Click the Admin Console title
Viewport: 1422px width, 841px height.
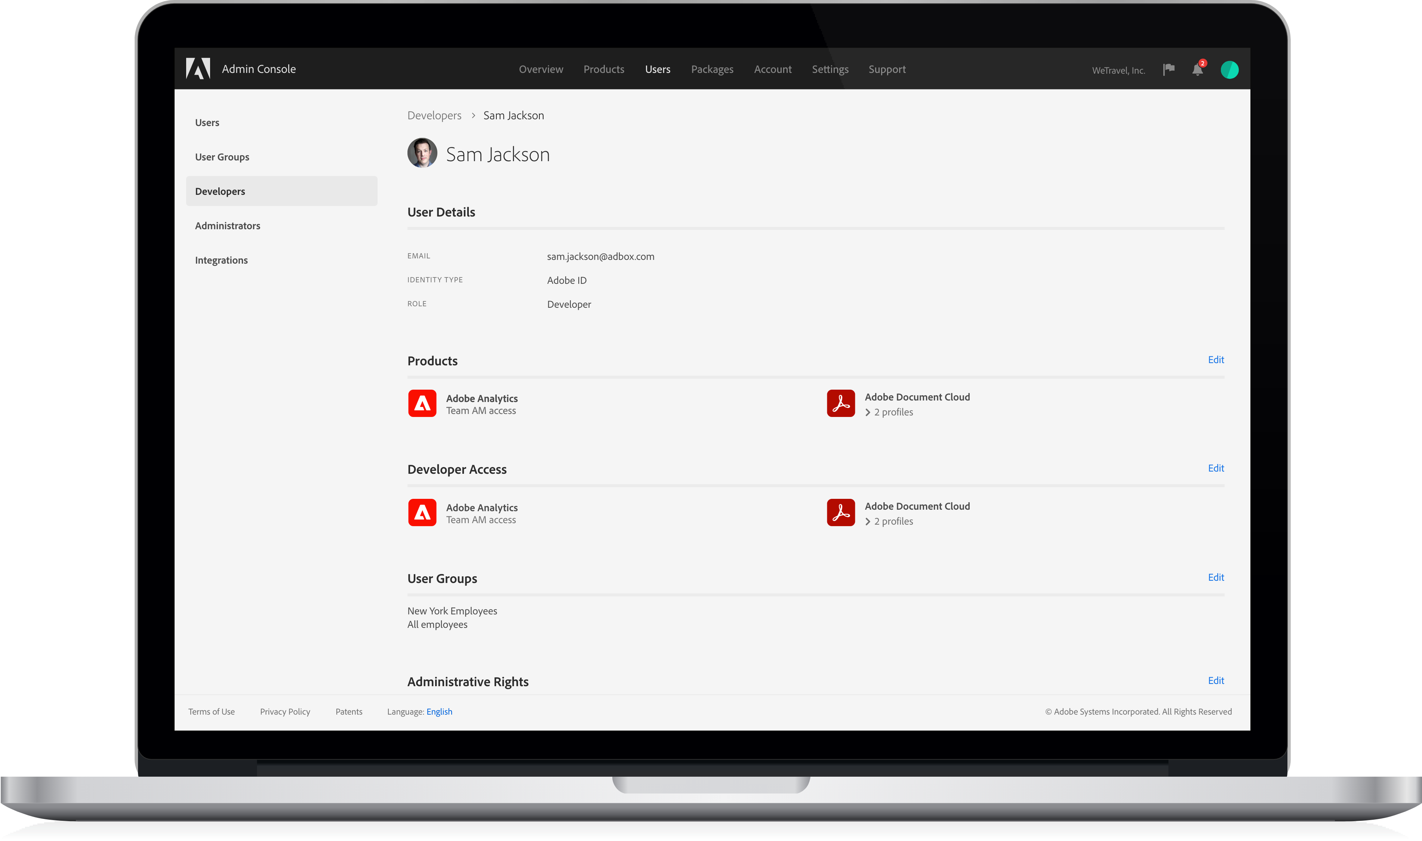point(259,68)
